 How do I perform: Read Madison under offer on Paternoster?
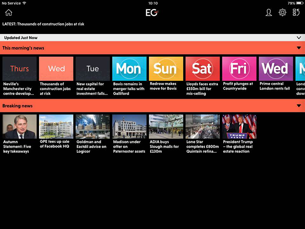coord(129,147)
